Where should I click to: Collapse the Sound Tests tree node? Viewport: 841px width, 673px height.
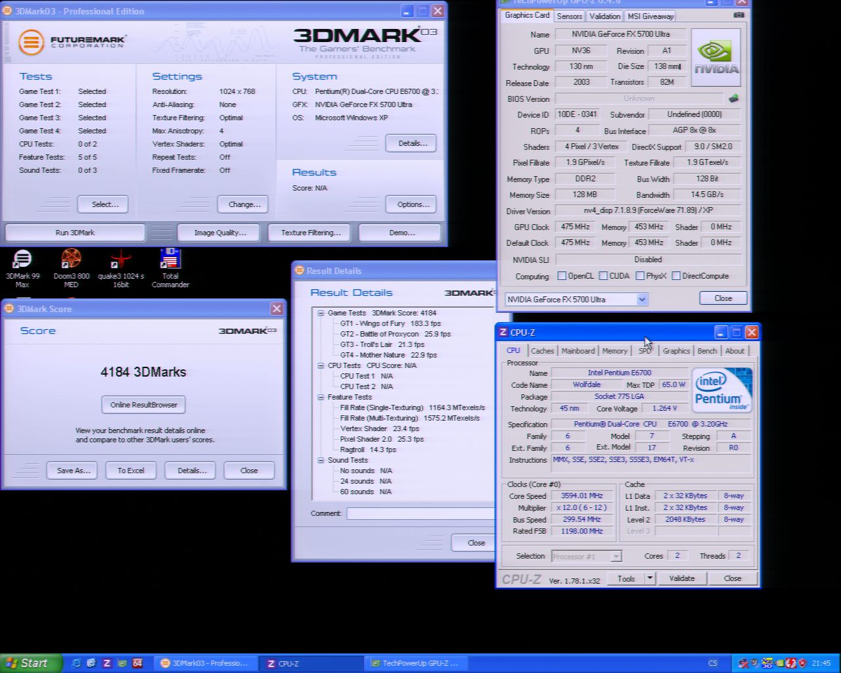pos(321,460)
